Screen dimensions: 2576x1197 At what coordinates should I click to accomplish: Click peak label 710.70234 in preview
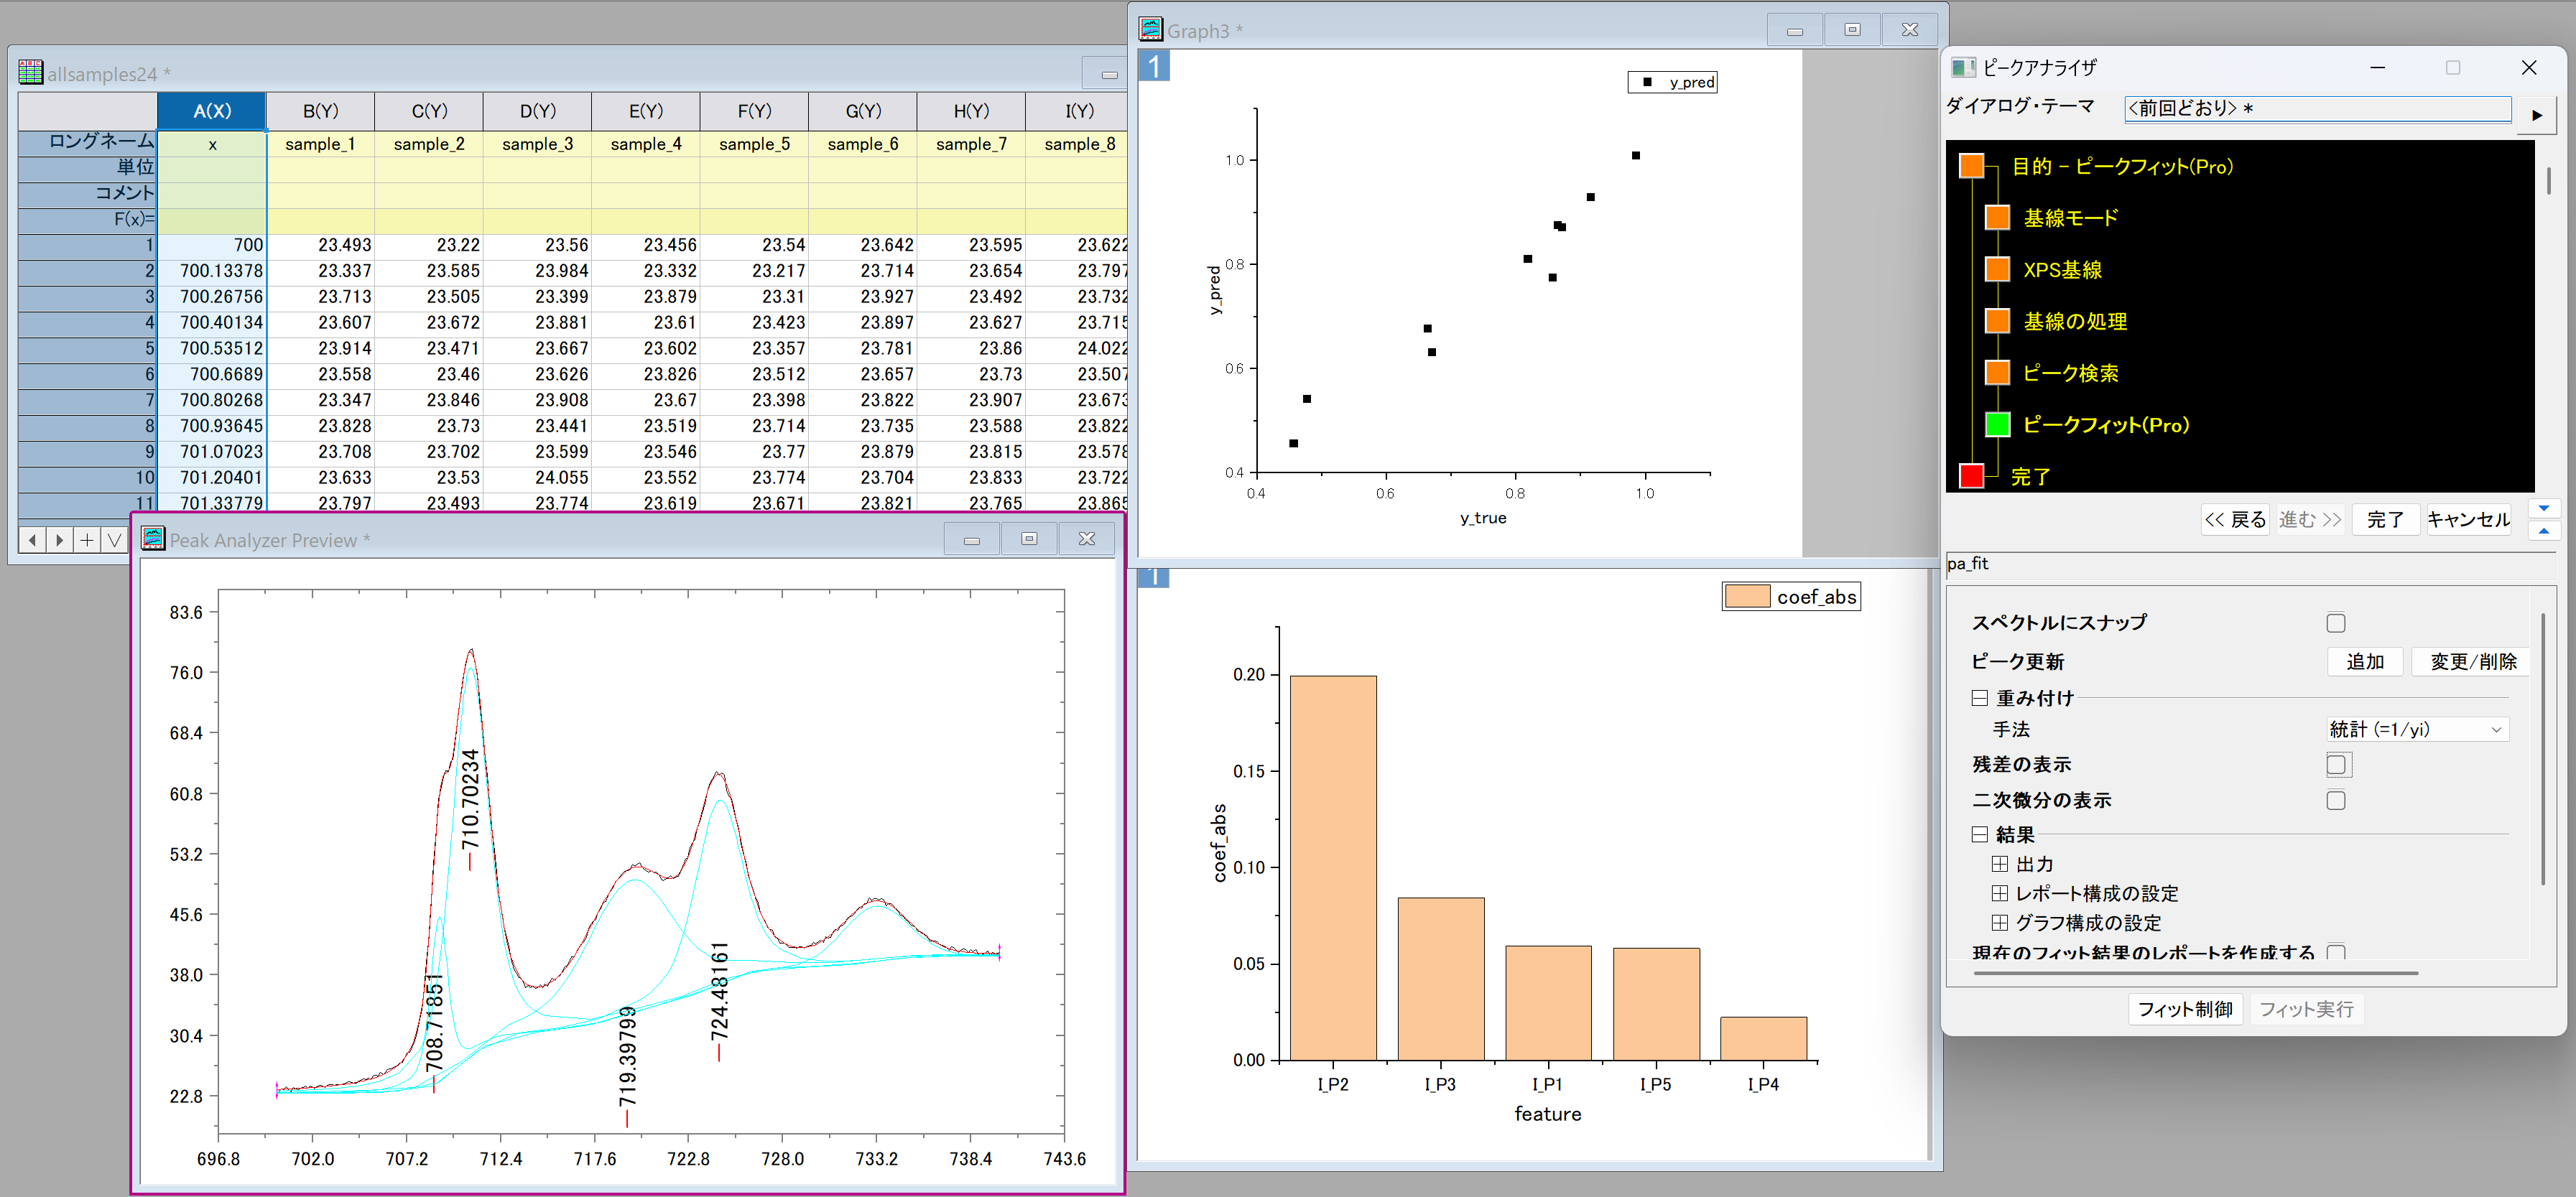[470, 800]
